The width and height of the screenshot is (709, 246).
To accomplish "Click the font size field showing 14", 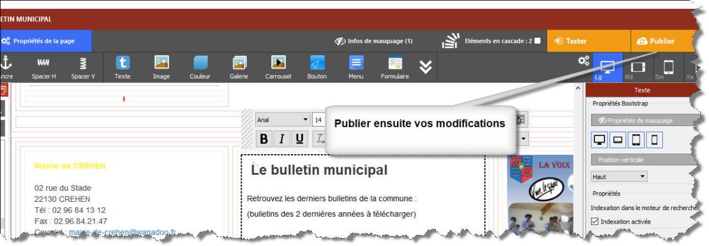I will pyautogui.click(x=318, y=119).
